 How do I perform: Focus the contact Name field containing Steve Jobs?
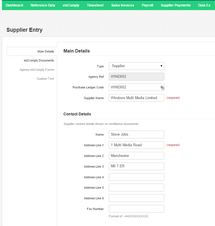pyautogui.click(x=137, y=134)
